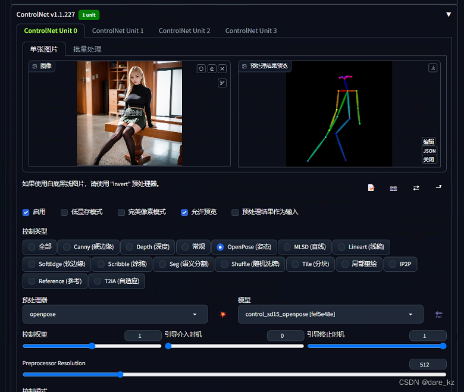
Task: Switch to ControlNet Unit 2 tab
Action: [184, 31]
